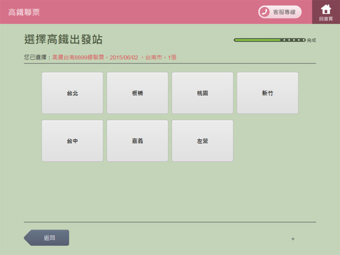Select 台北 as departure station

point(72,93)
